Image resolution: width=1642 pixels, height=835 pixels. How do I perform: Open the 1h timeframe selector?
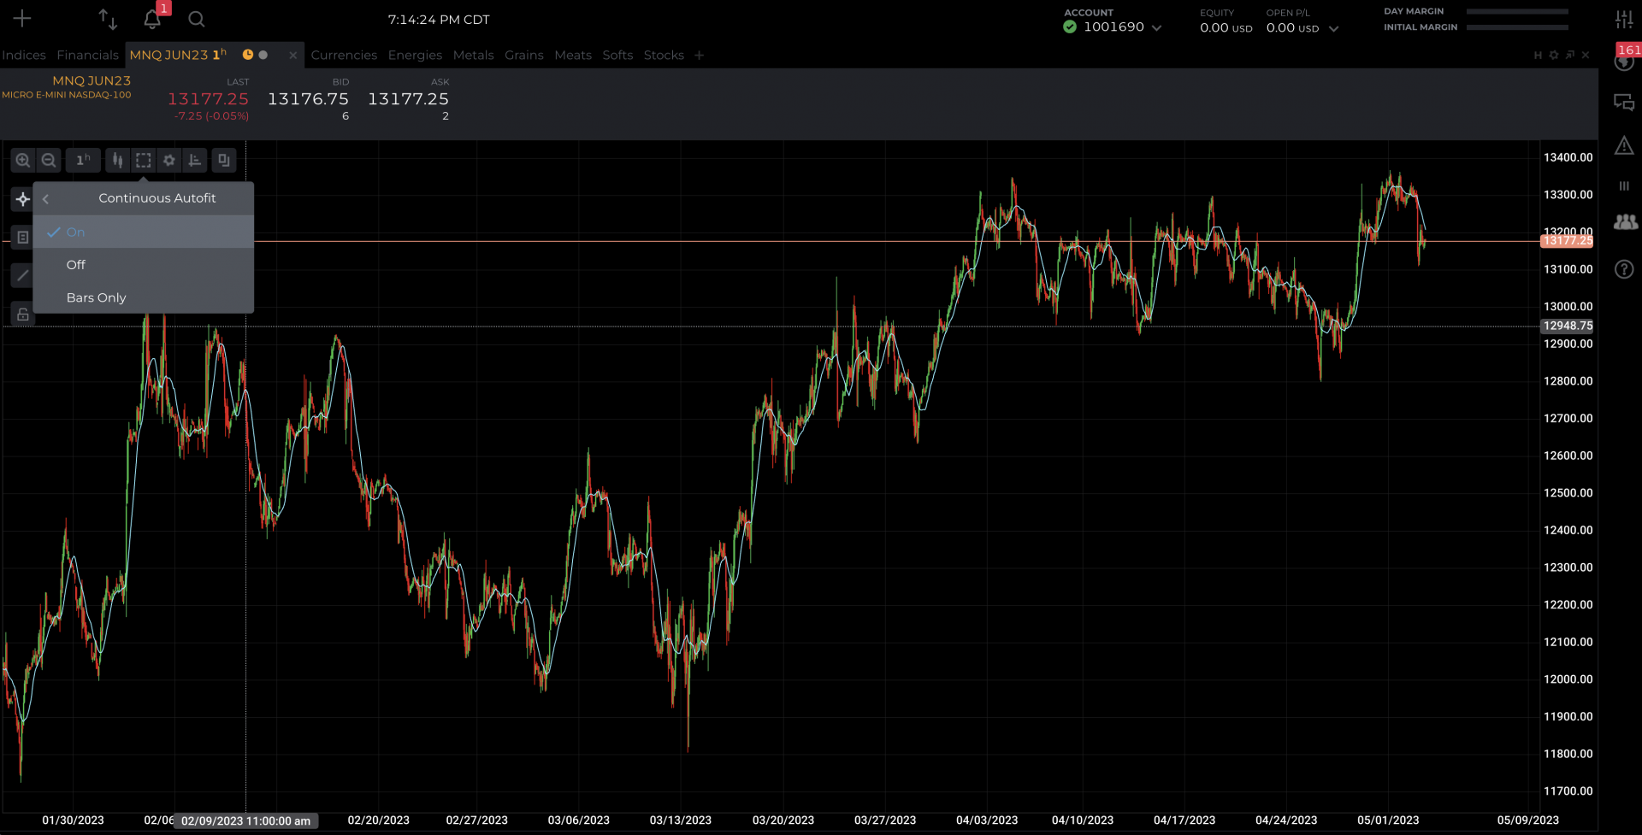point(83,160)
